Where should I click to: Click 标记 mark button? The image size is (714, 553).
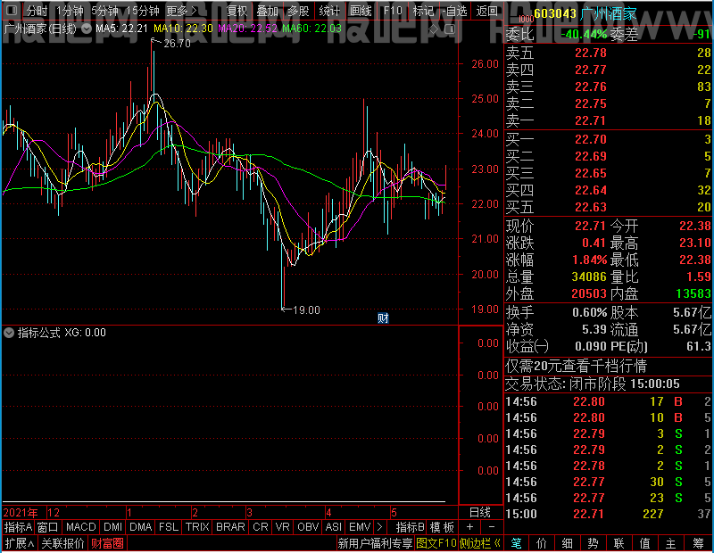click(423, 11)
